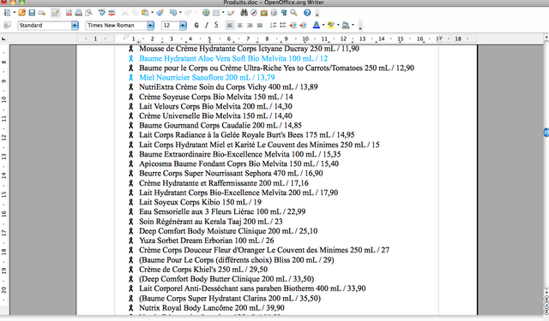Activate the Format Paintbrush
Screen dimensions: 549x321
[x=160, y=13]
